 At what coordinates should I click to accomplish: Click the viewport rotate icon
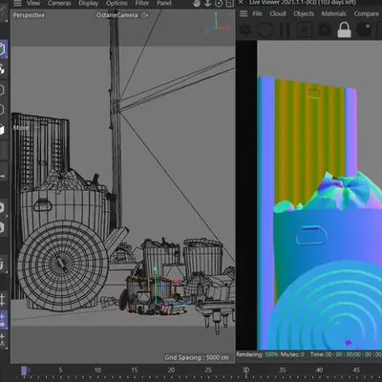219,4
